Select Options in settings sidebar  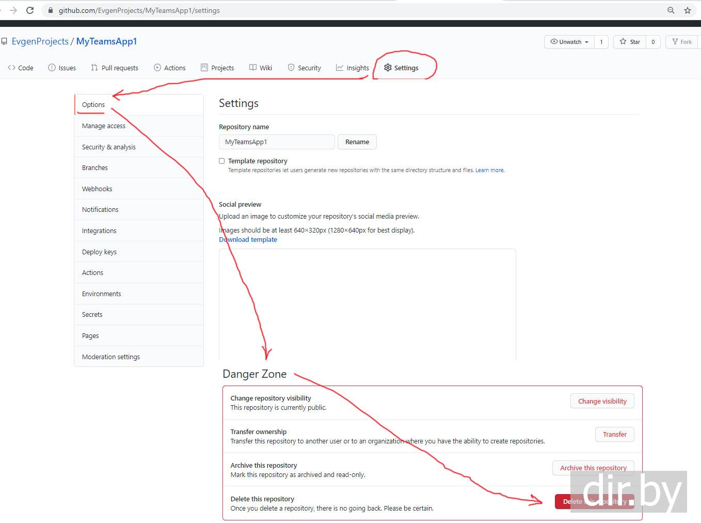pos(139,105)
